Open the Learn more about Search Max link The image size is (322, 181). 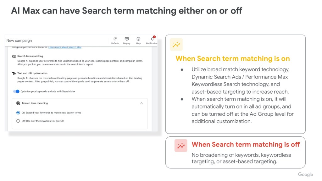(65, 47)
